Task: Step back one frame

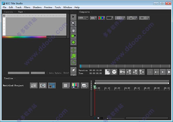Action: tap(163, 72)
